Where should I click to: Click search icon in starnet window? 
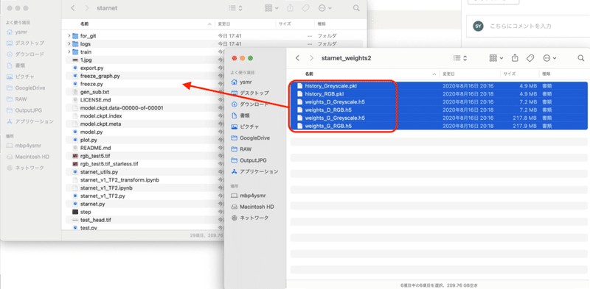[x=356, y=8]
